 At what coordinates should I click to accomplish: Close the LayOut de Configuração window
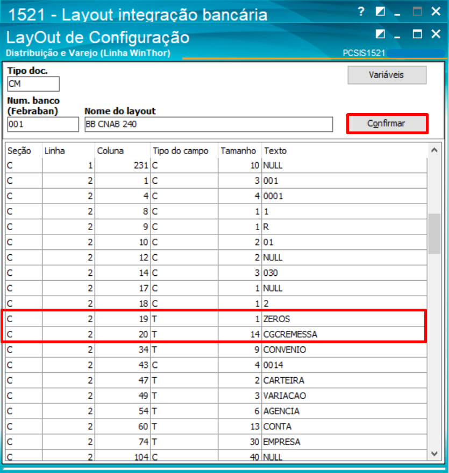coord(436,34)
